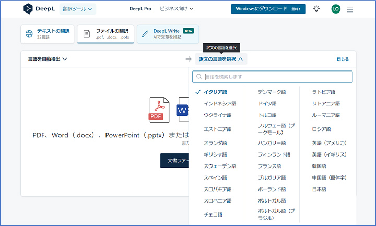Click the Windowsにダウンロード button
The width and height of the screenshot is (376, 226).
click(268, 9)
